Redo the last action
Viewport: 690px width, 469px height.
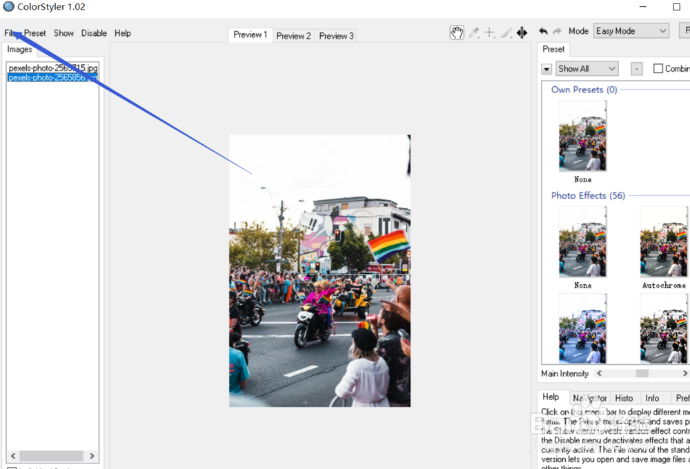[557, 31]
